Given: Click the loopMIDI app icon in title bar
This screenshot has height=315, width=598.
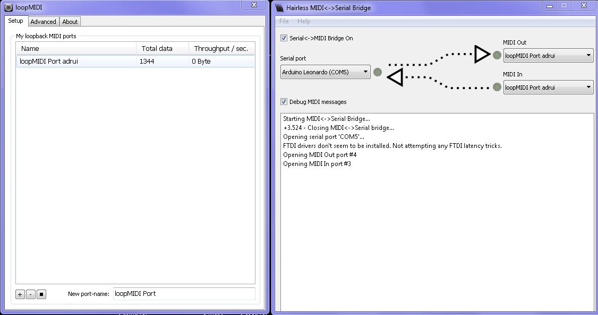Looking at the screenshot, I should [8, 7].
